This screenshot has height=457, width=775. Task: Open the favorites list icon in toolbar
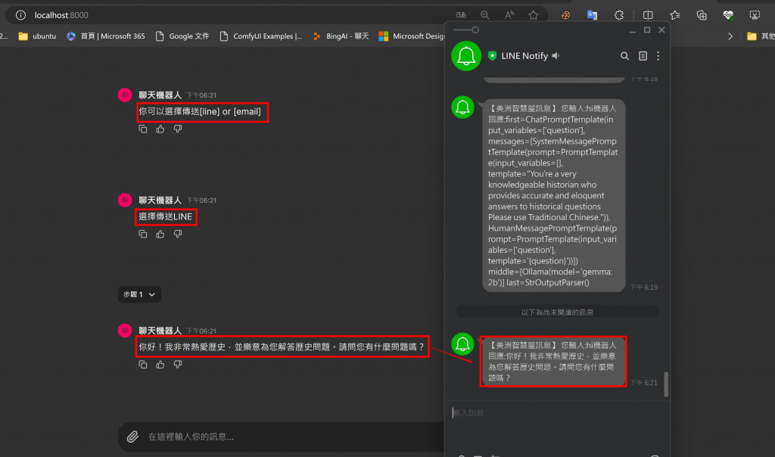tap(674, 15)
